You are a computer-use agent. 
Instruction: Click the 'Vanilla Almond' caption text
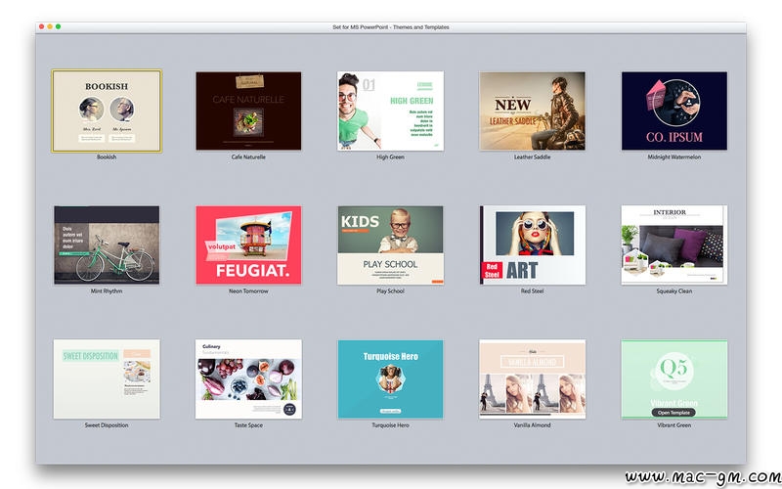pos(532,425)
